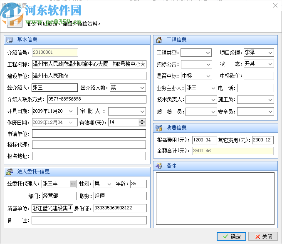Focus the 电话 input field
282x244 pixels.
pyautogui.click(x=255, y=88)
